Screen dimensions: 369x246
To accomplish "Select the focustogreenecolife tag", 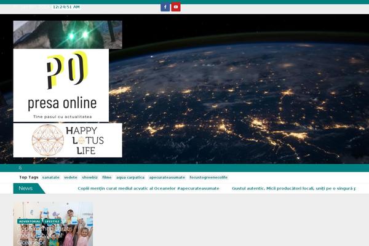I will pos(208,177).
